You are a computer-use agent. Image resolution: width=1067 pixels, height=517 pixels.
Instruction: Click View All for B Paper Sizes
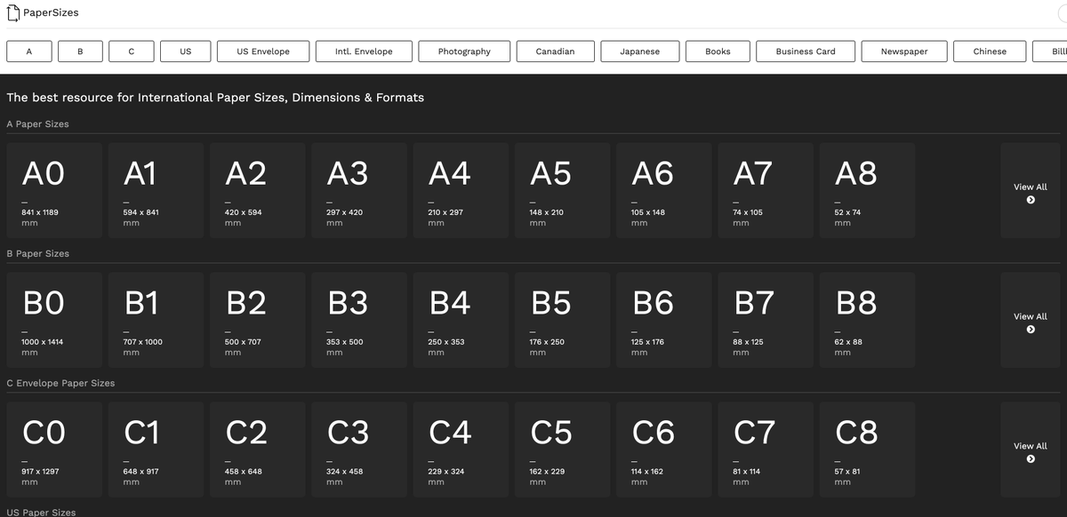1031,321
